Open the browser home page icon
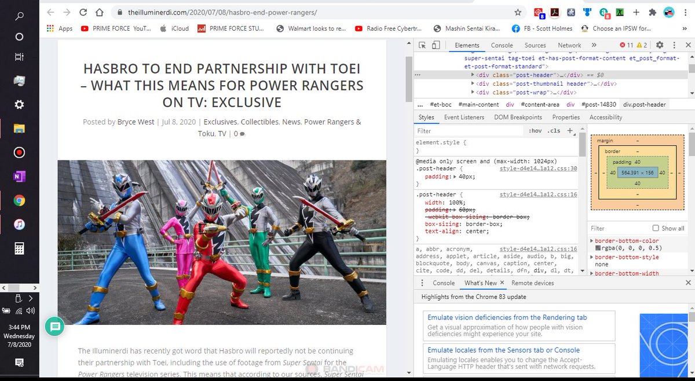This screenshot has width=695, height=381. click(100, 12)
